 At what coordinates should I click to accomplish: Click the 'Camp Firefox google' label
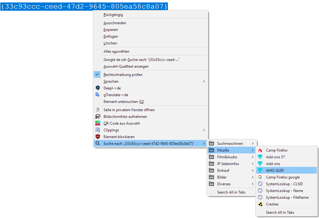[x=283, y=177]
